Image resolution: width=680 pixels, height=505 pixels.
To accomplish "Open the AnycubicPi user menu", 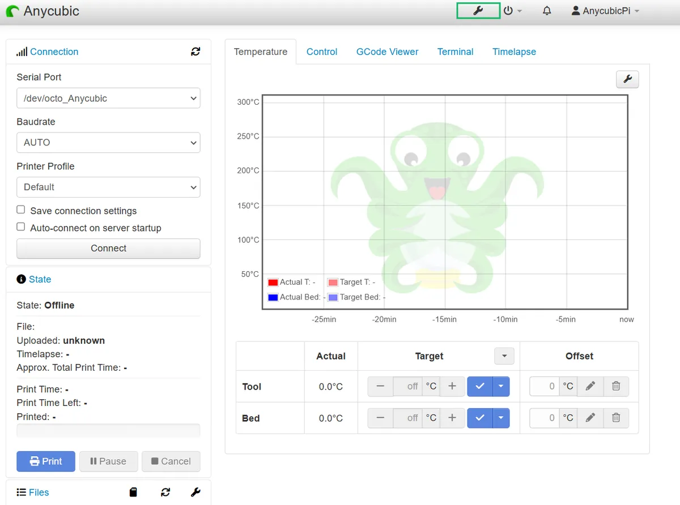I will [606, 11].
